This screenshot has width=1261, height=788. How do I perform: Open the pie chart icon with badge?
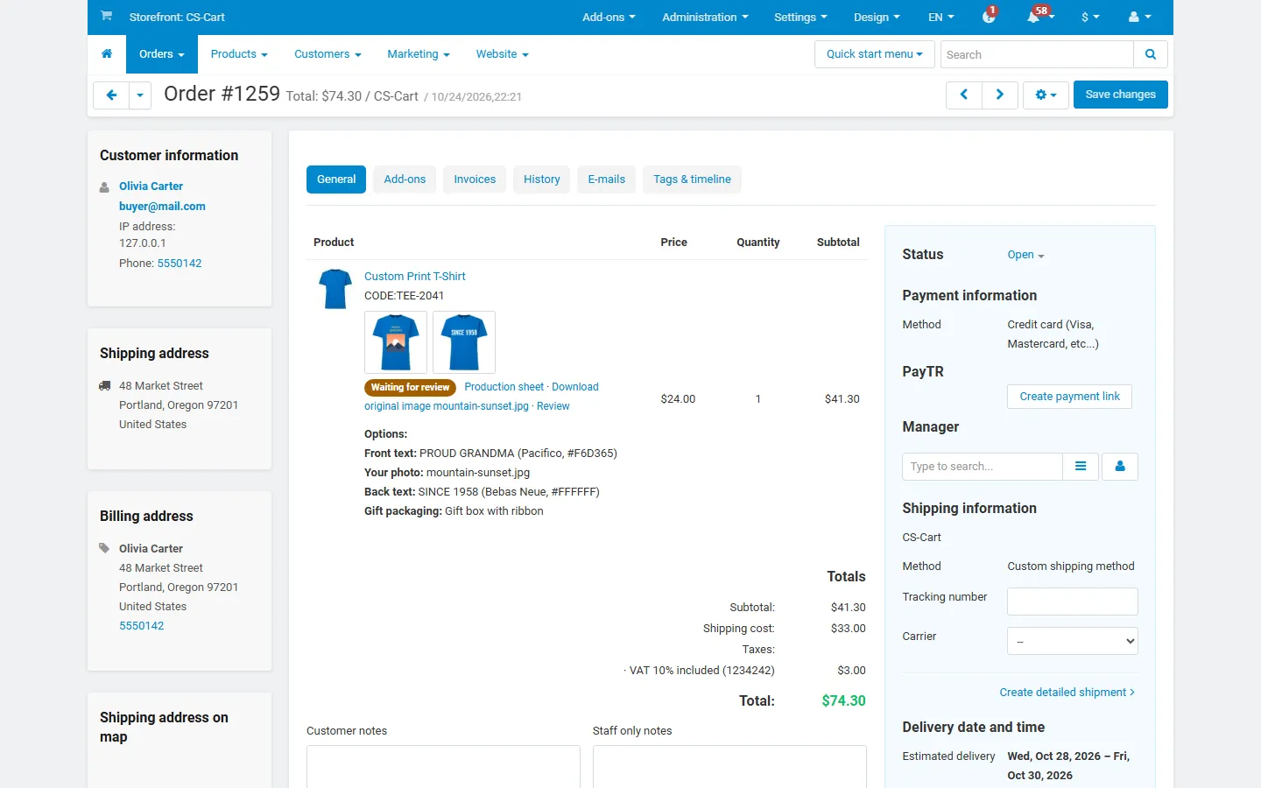tap(989, 17)
